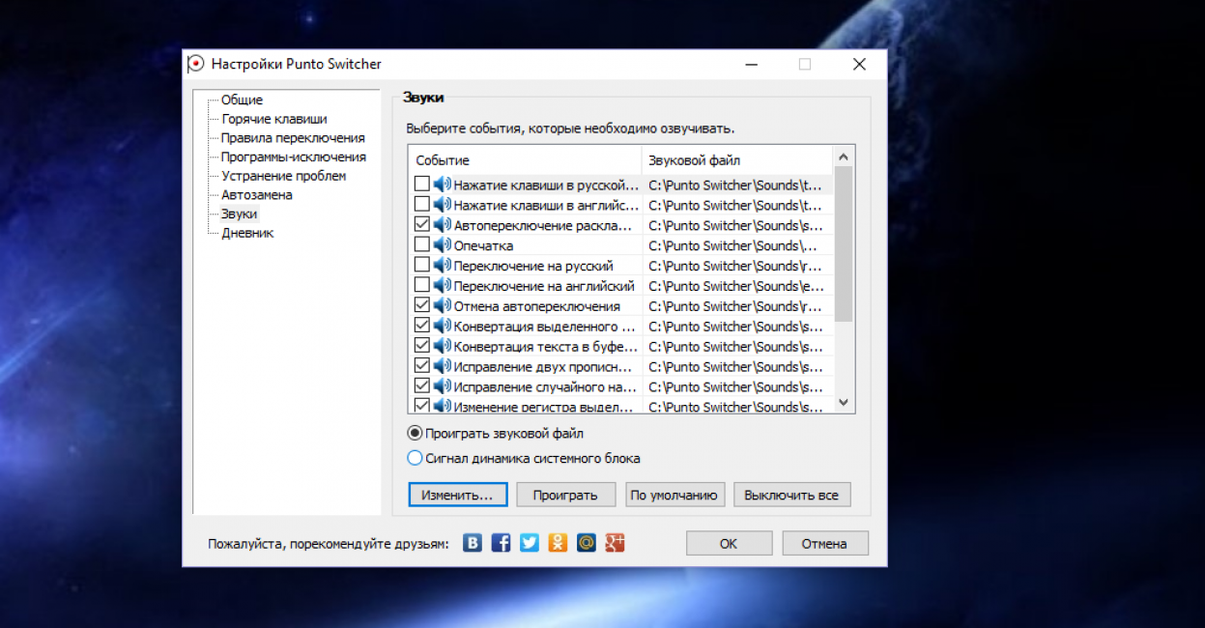Click the Отмена button

pos(824,543)
